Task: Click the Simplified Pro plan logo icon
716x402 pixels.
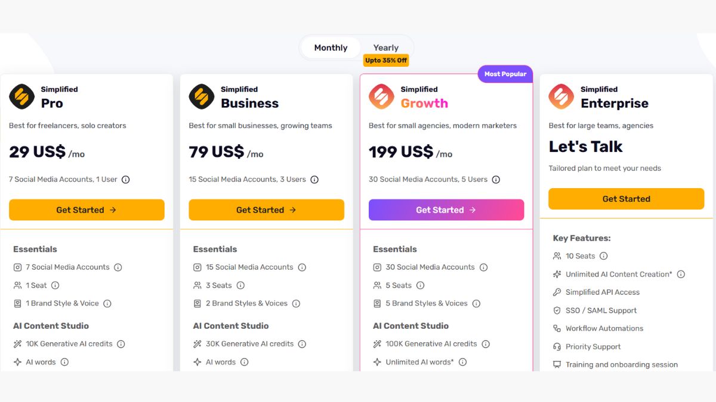Action: [x=22, y=96]
